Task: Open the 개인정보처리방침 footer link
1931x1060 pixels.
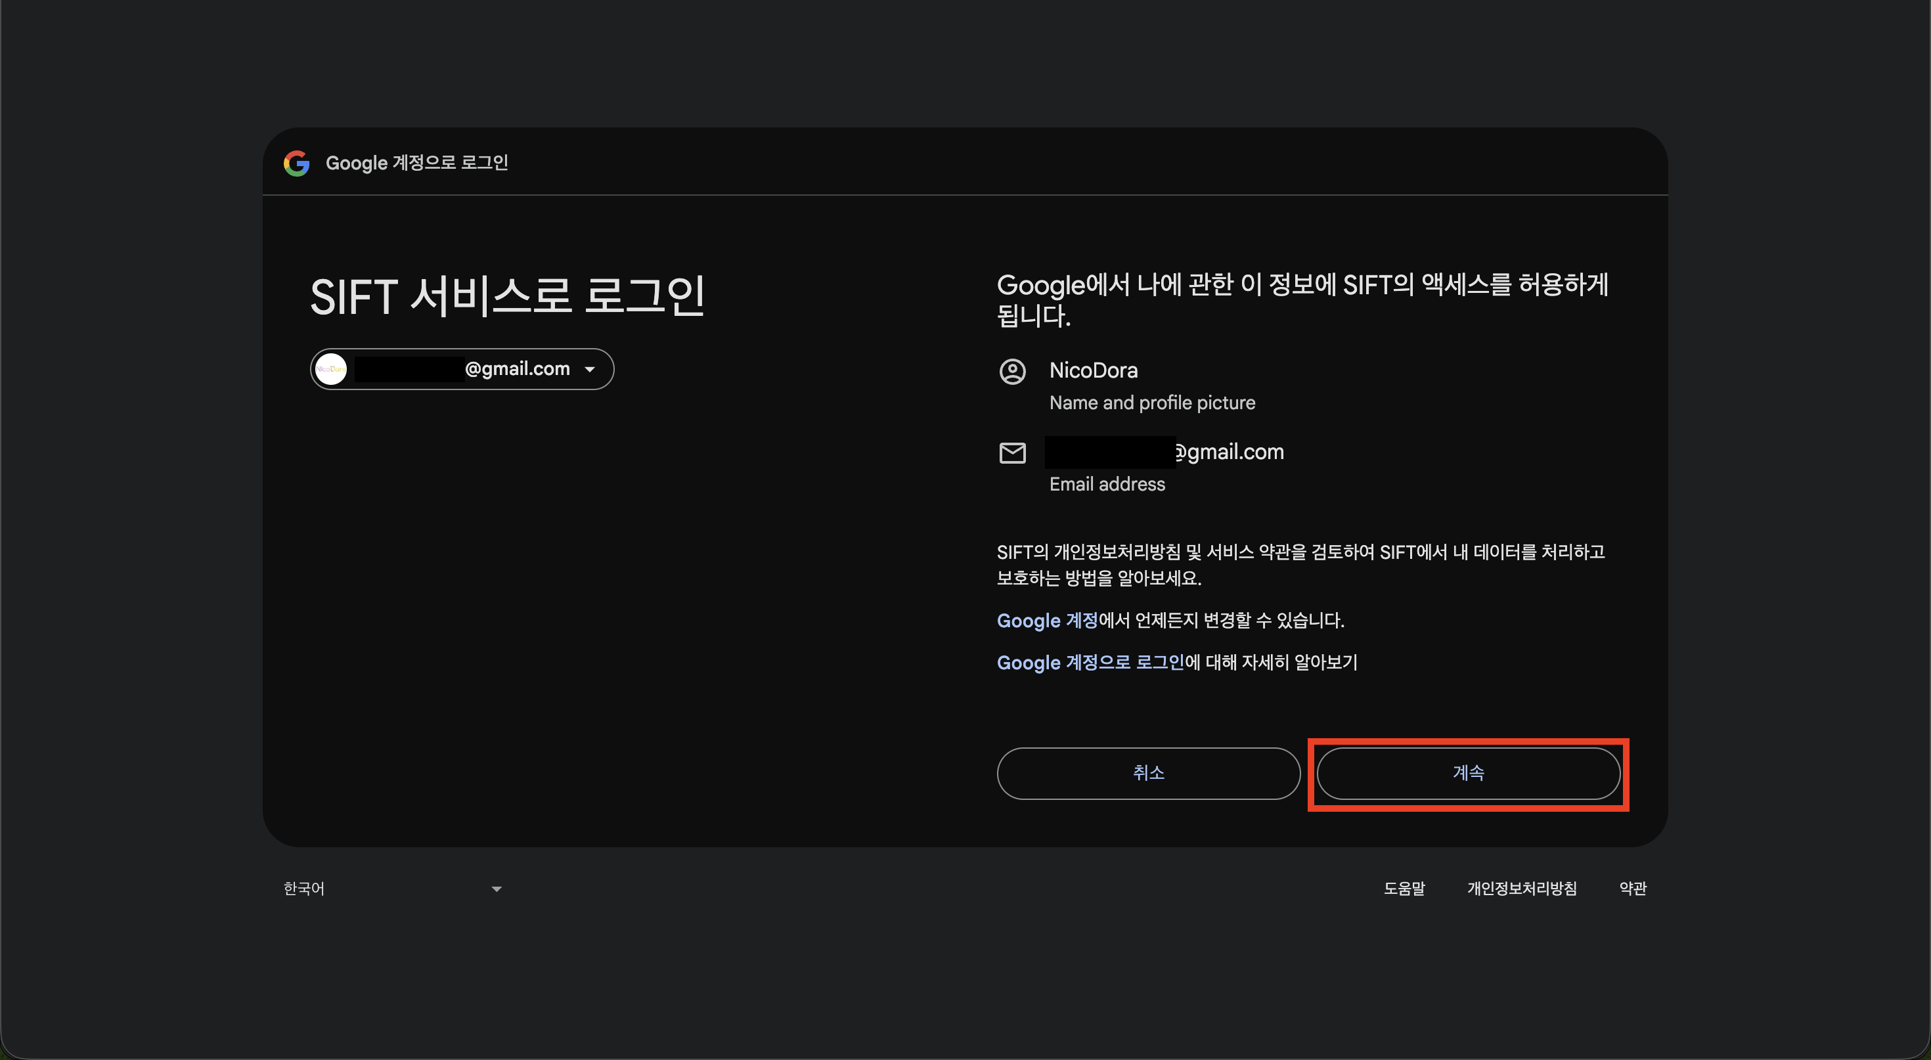Action: pyautogui.click(x=1522, y=889)
